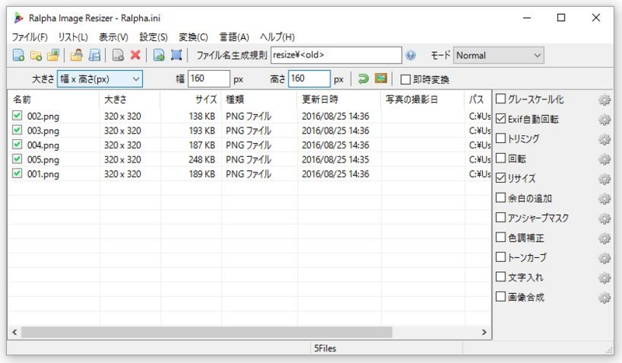
Task: Open settings gear for グレースケール化
Action: [x=605, y=100]
